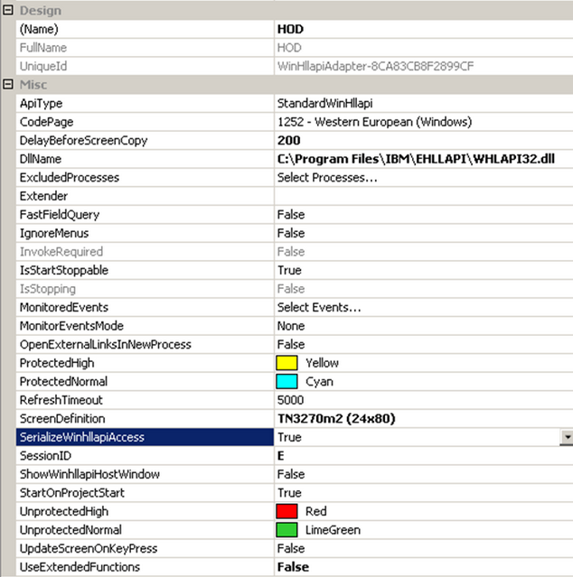Click the yellow ProtectedHigh color swatch
Screen dimensions: 573x577
286,363
